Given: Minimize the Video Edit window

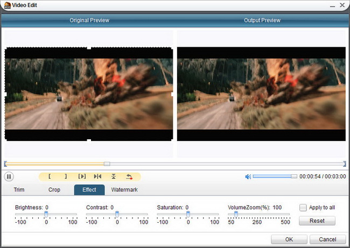Looking at the screenshot, I should tap(332, 5).
